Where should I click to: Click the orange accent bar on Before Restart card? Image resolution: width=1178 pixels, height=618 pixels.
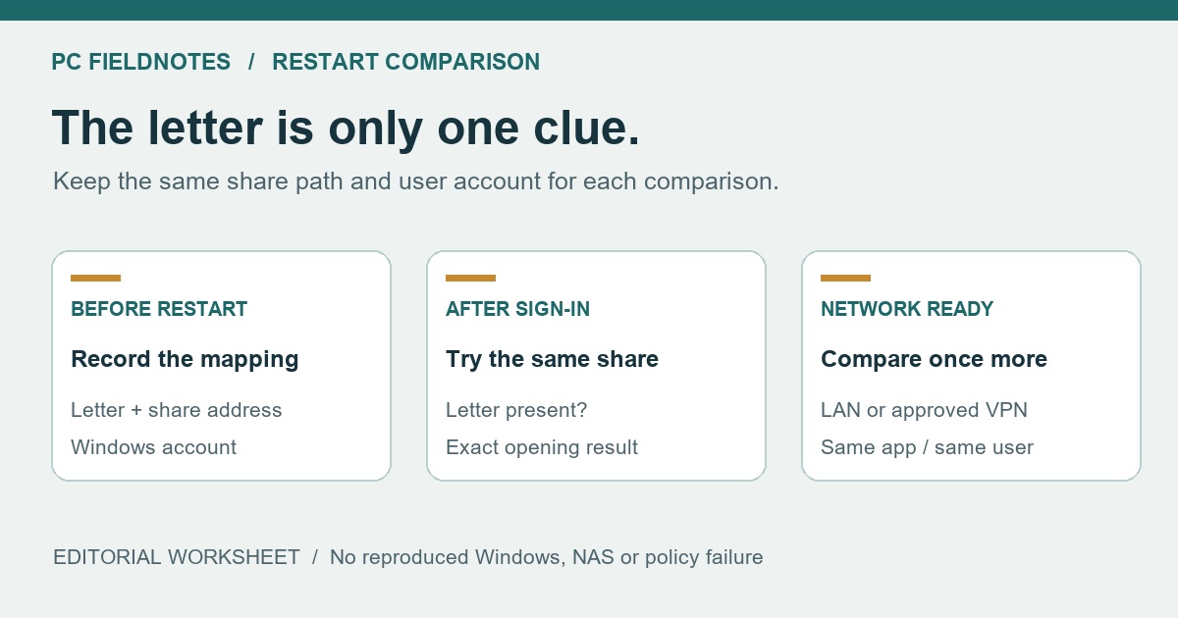(x=95, y=278)
